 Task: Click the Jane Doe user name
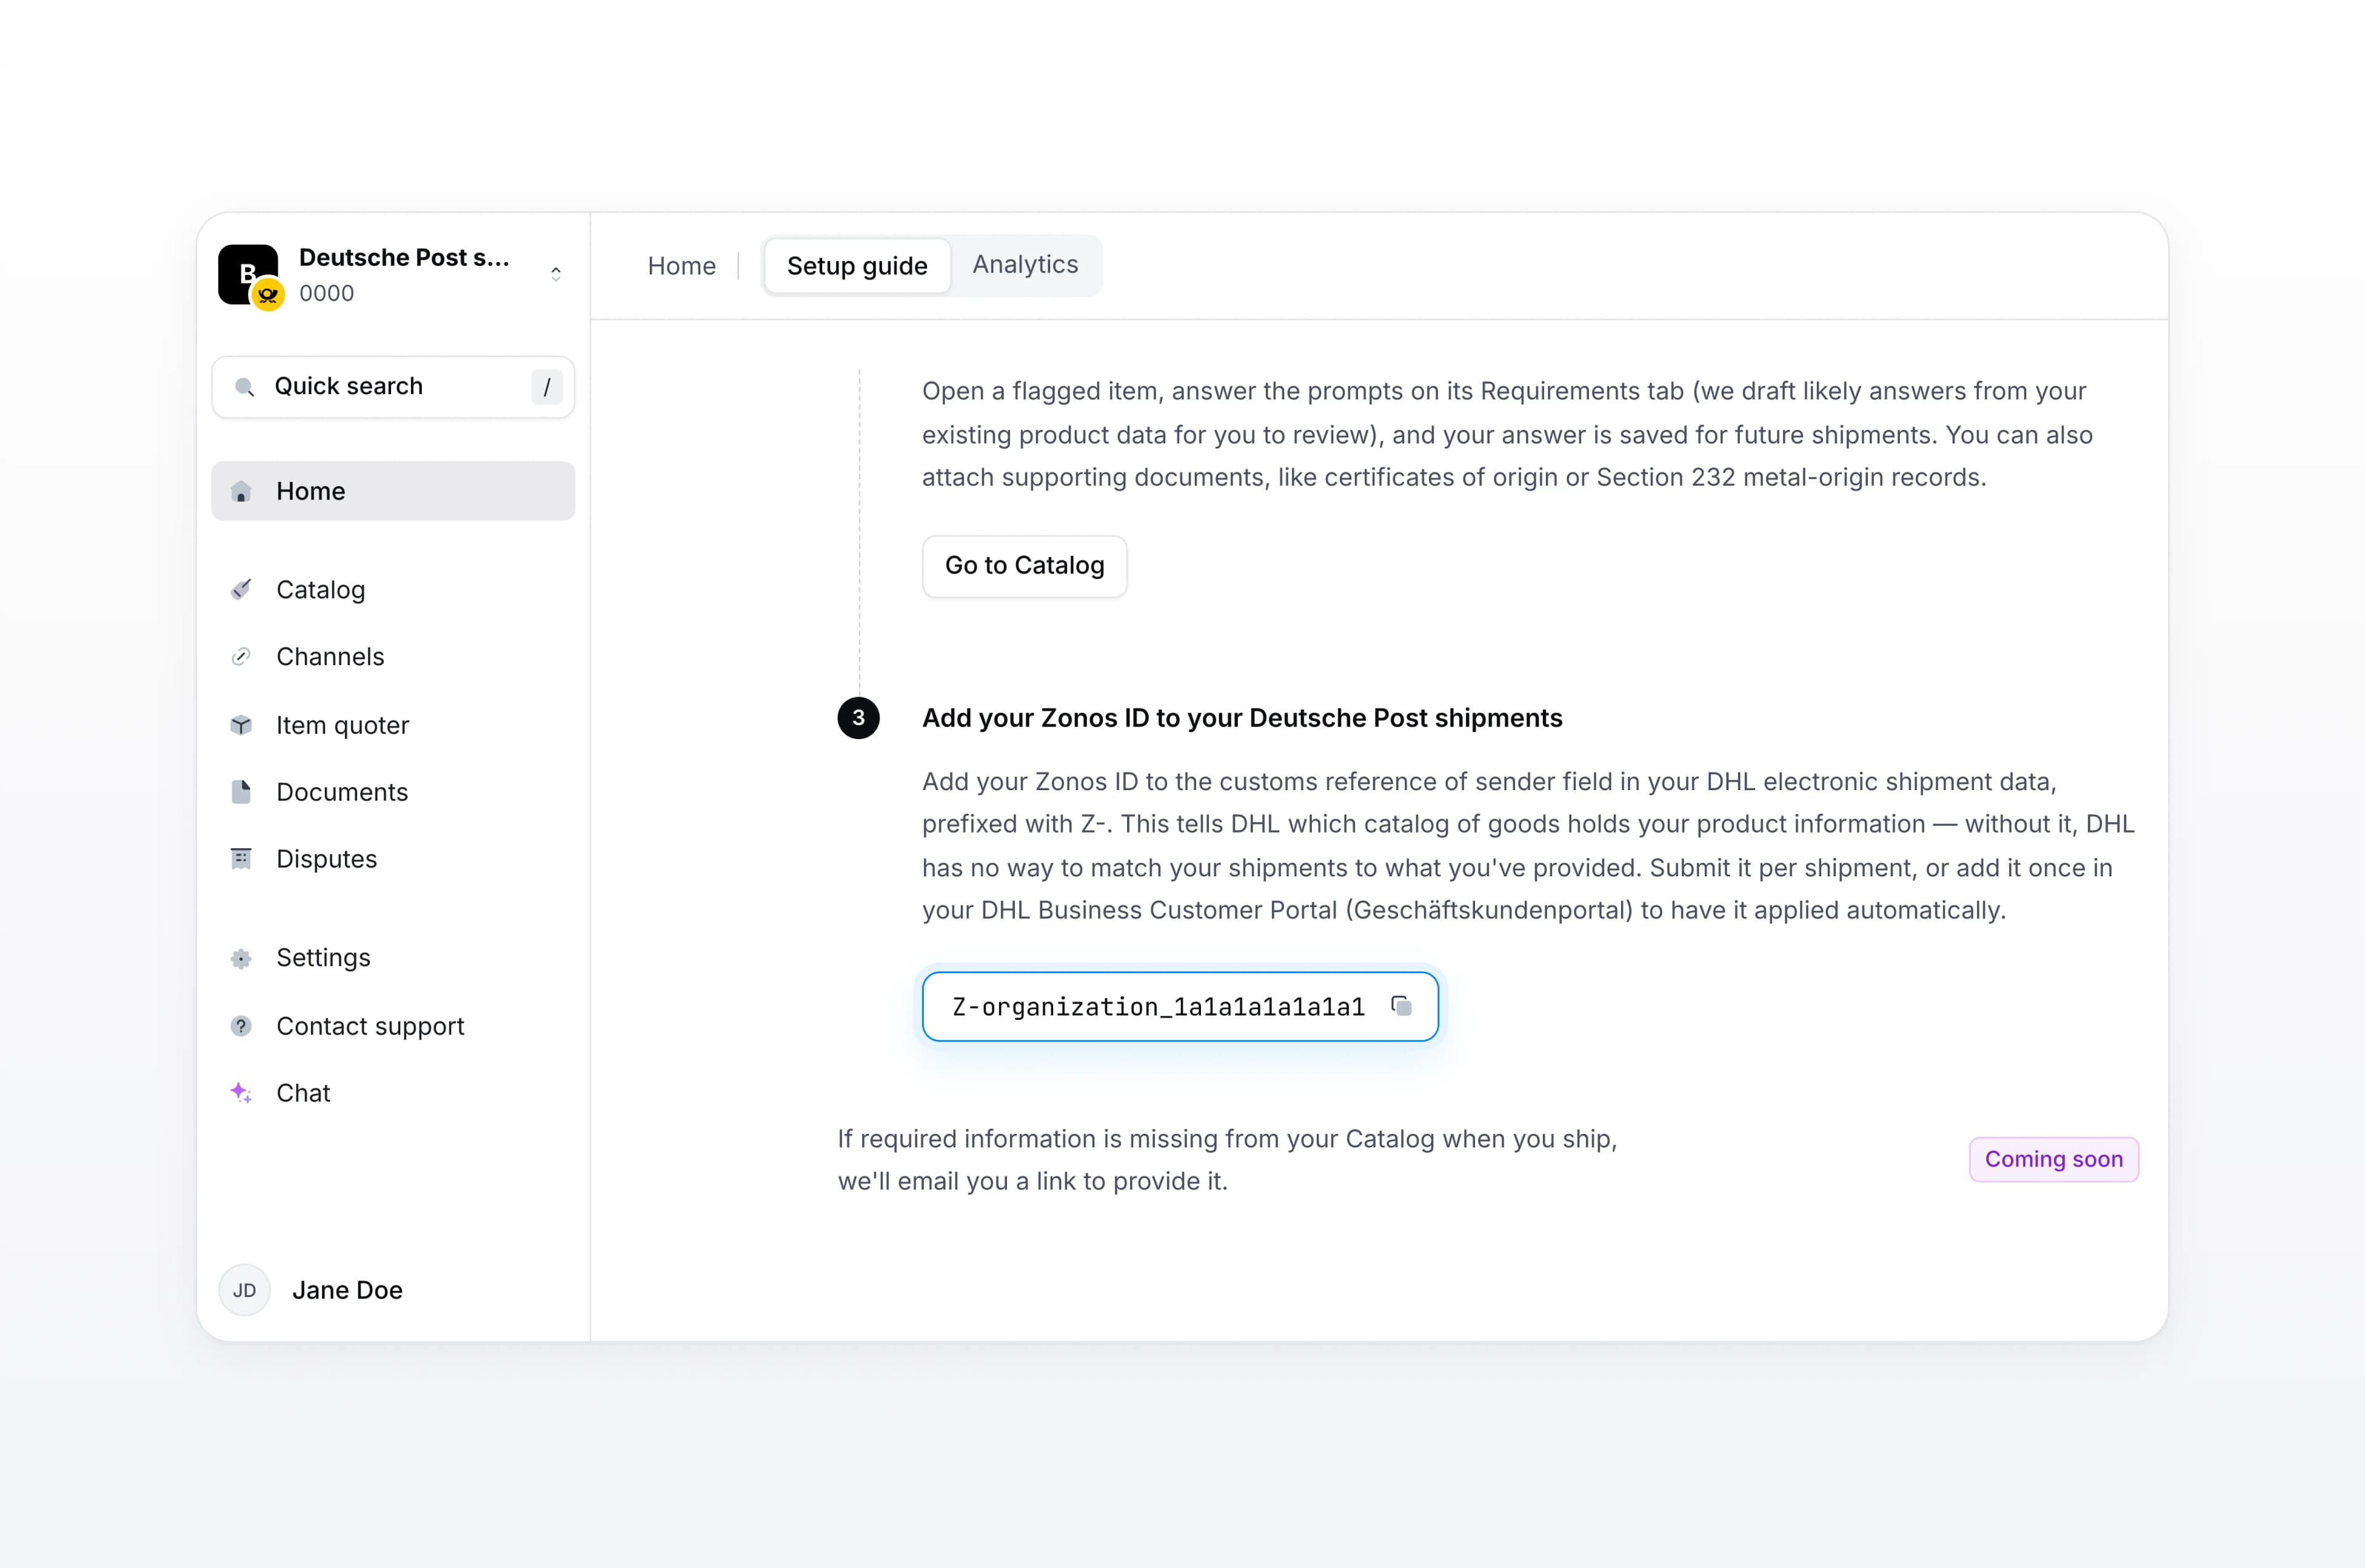[x=347, y=1290]
